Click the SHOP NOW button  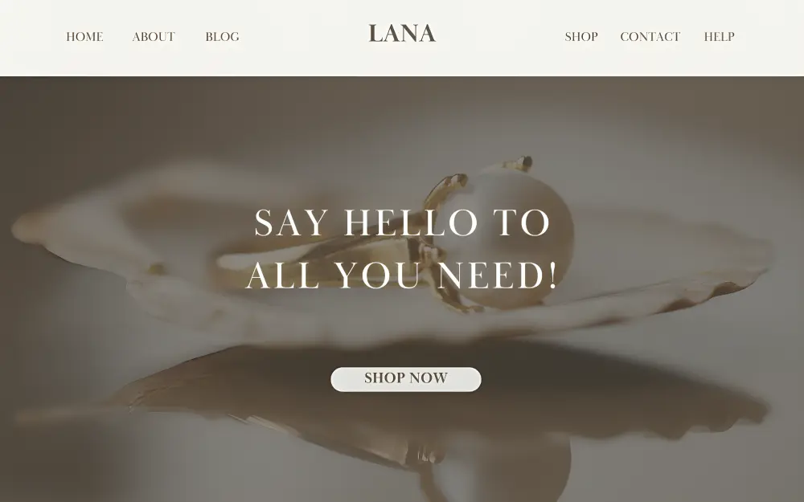[405, 379]
